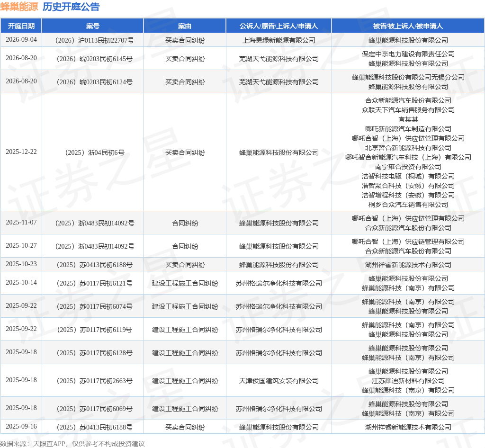Viewport: 485px width, 448px height.
Task: Click defendant 保定中京电力建设有限责任公司
Action: pyautogui.click(x=408, y=54)
